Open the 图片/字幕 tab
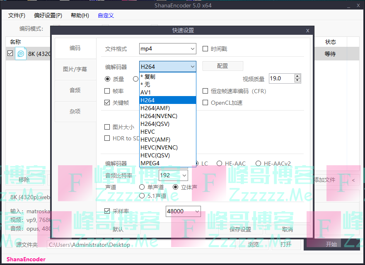 click(75, 69)
